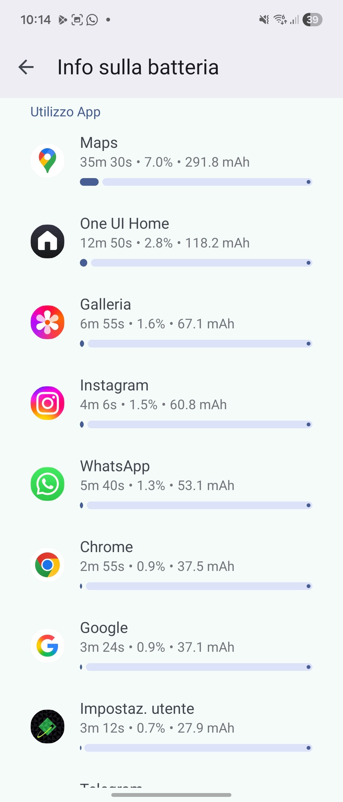Open Maps battery usage entry
Image resolution: width=343 pixels, height=802 pixels.
pos(171,161)
